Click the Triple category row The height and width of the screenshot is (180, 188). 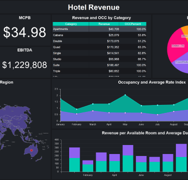tap(100, 71)
